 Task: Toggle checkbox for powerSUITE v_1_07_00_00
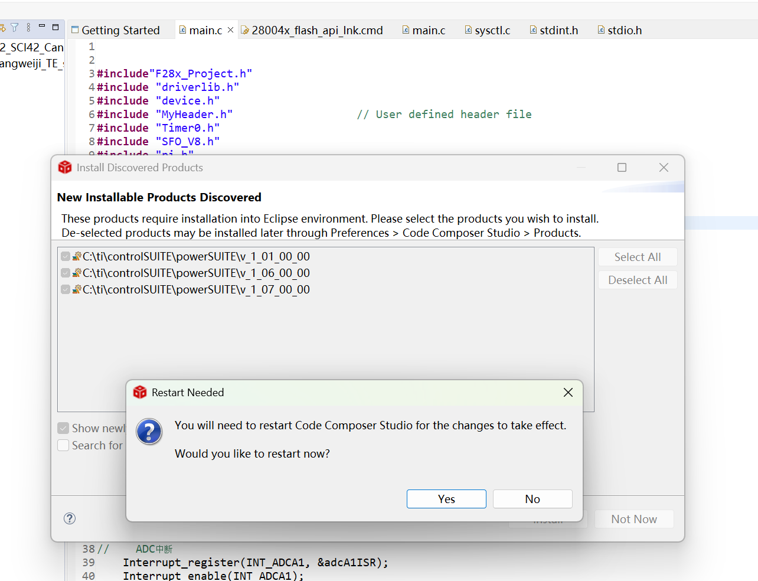click(66, 289)
